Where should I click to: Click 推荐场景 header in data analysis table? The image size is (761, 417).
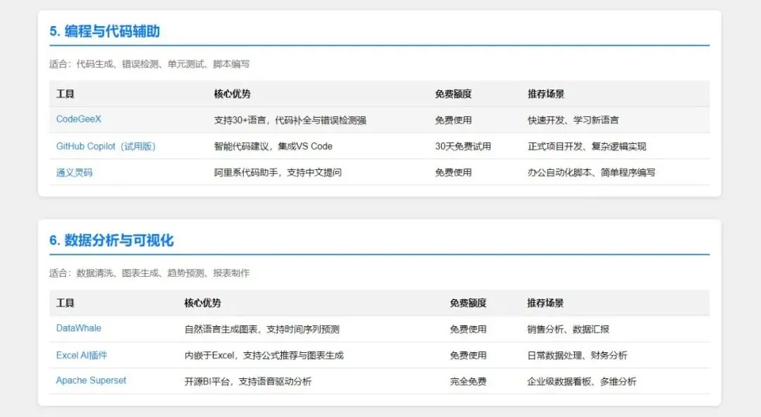pos(545,303)
